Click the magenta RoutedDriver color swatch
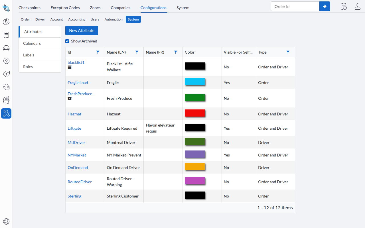Viewport: 365px width, 228px height. [x=195, y=181]
